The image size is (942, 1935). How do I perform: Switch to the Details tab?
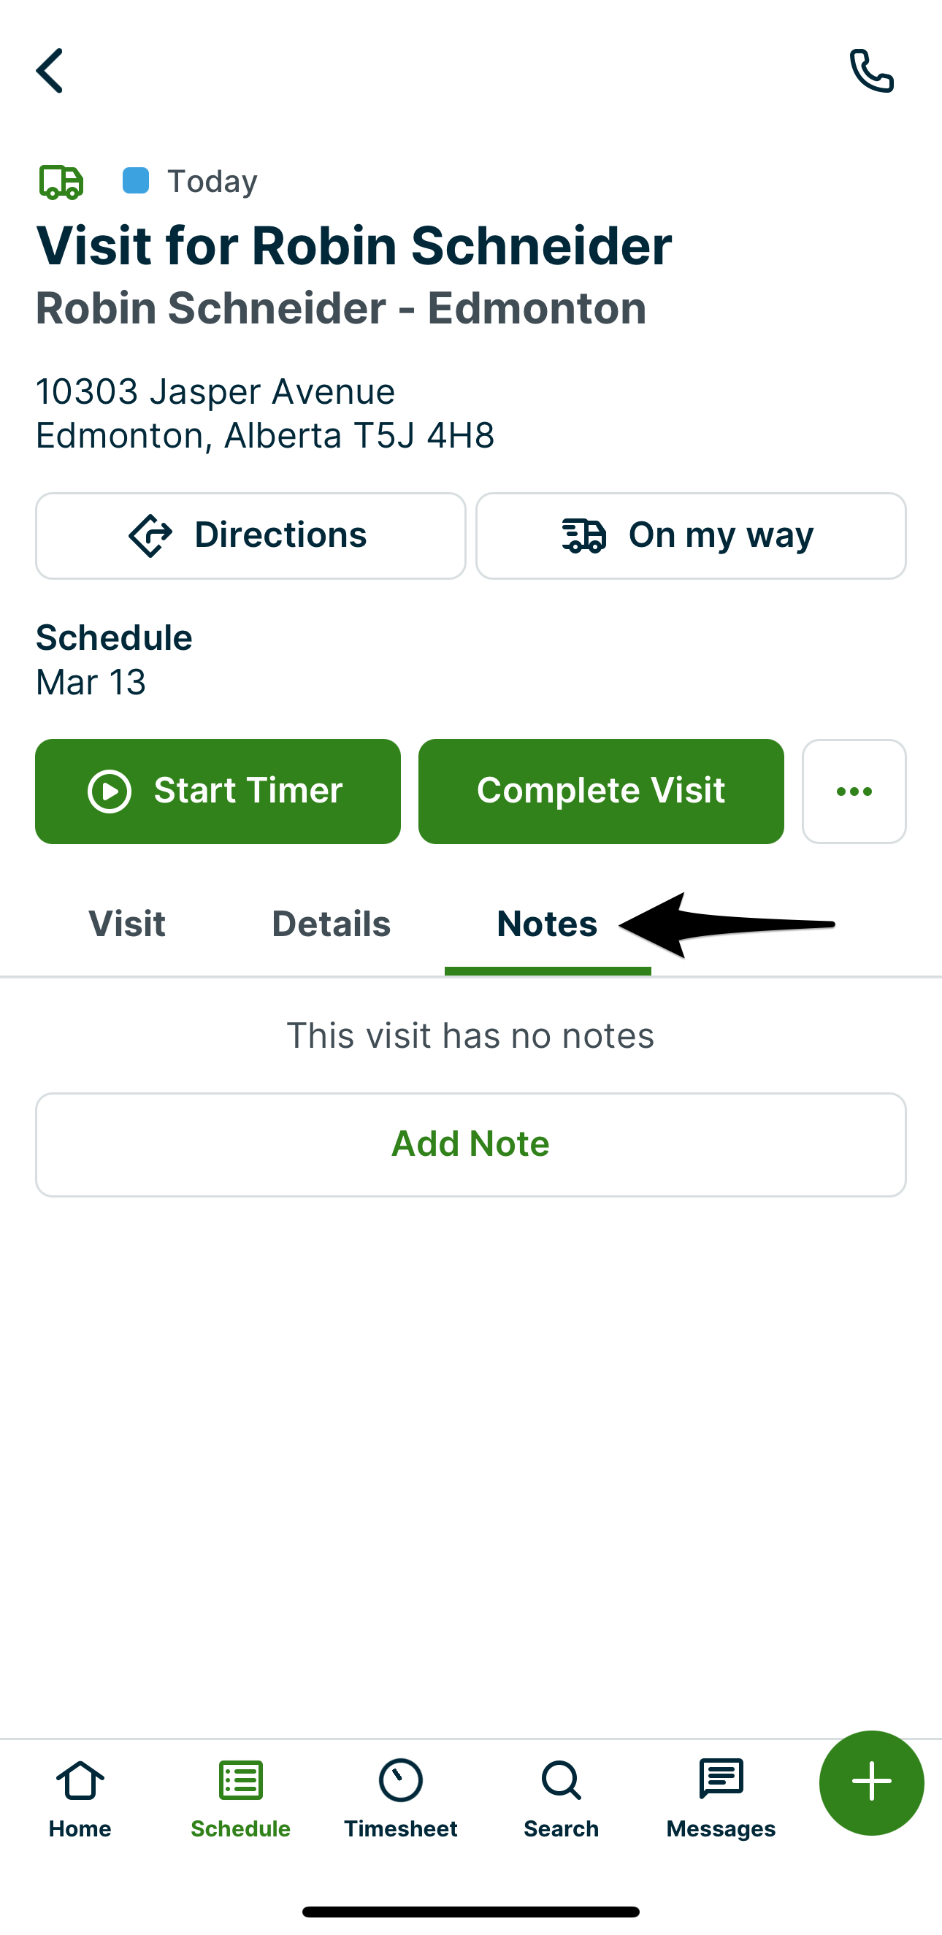coord(330,923)
